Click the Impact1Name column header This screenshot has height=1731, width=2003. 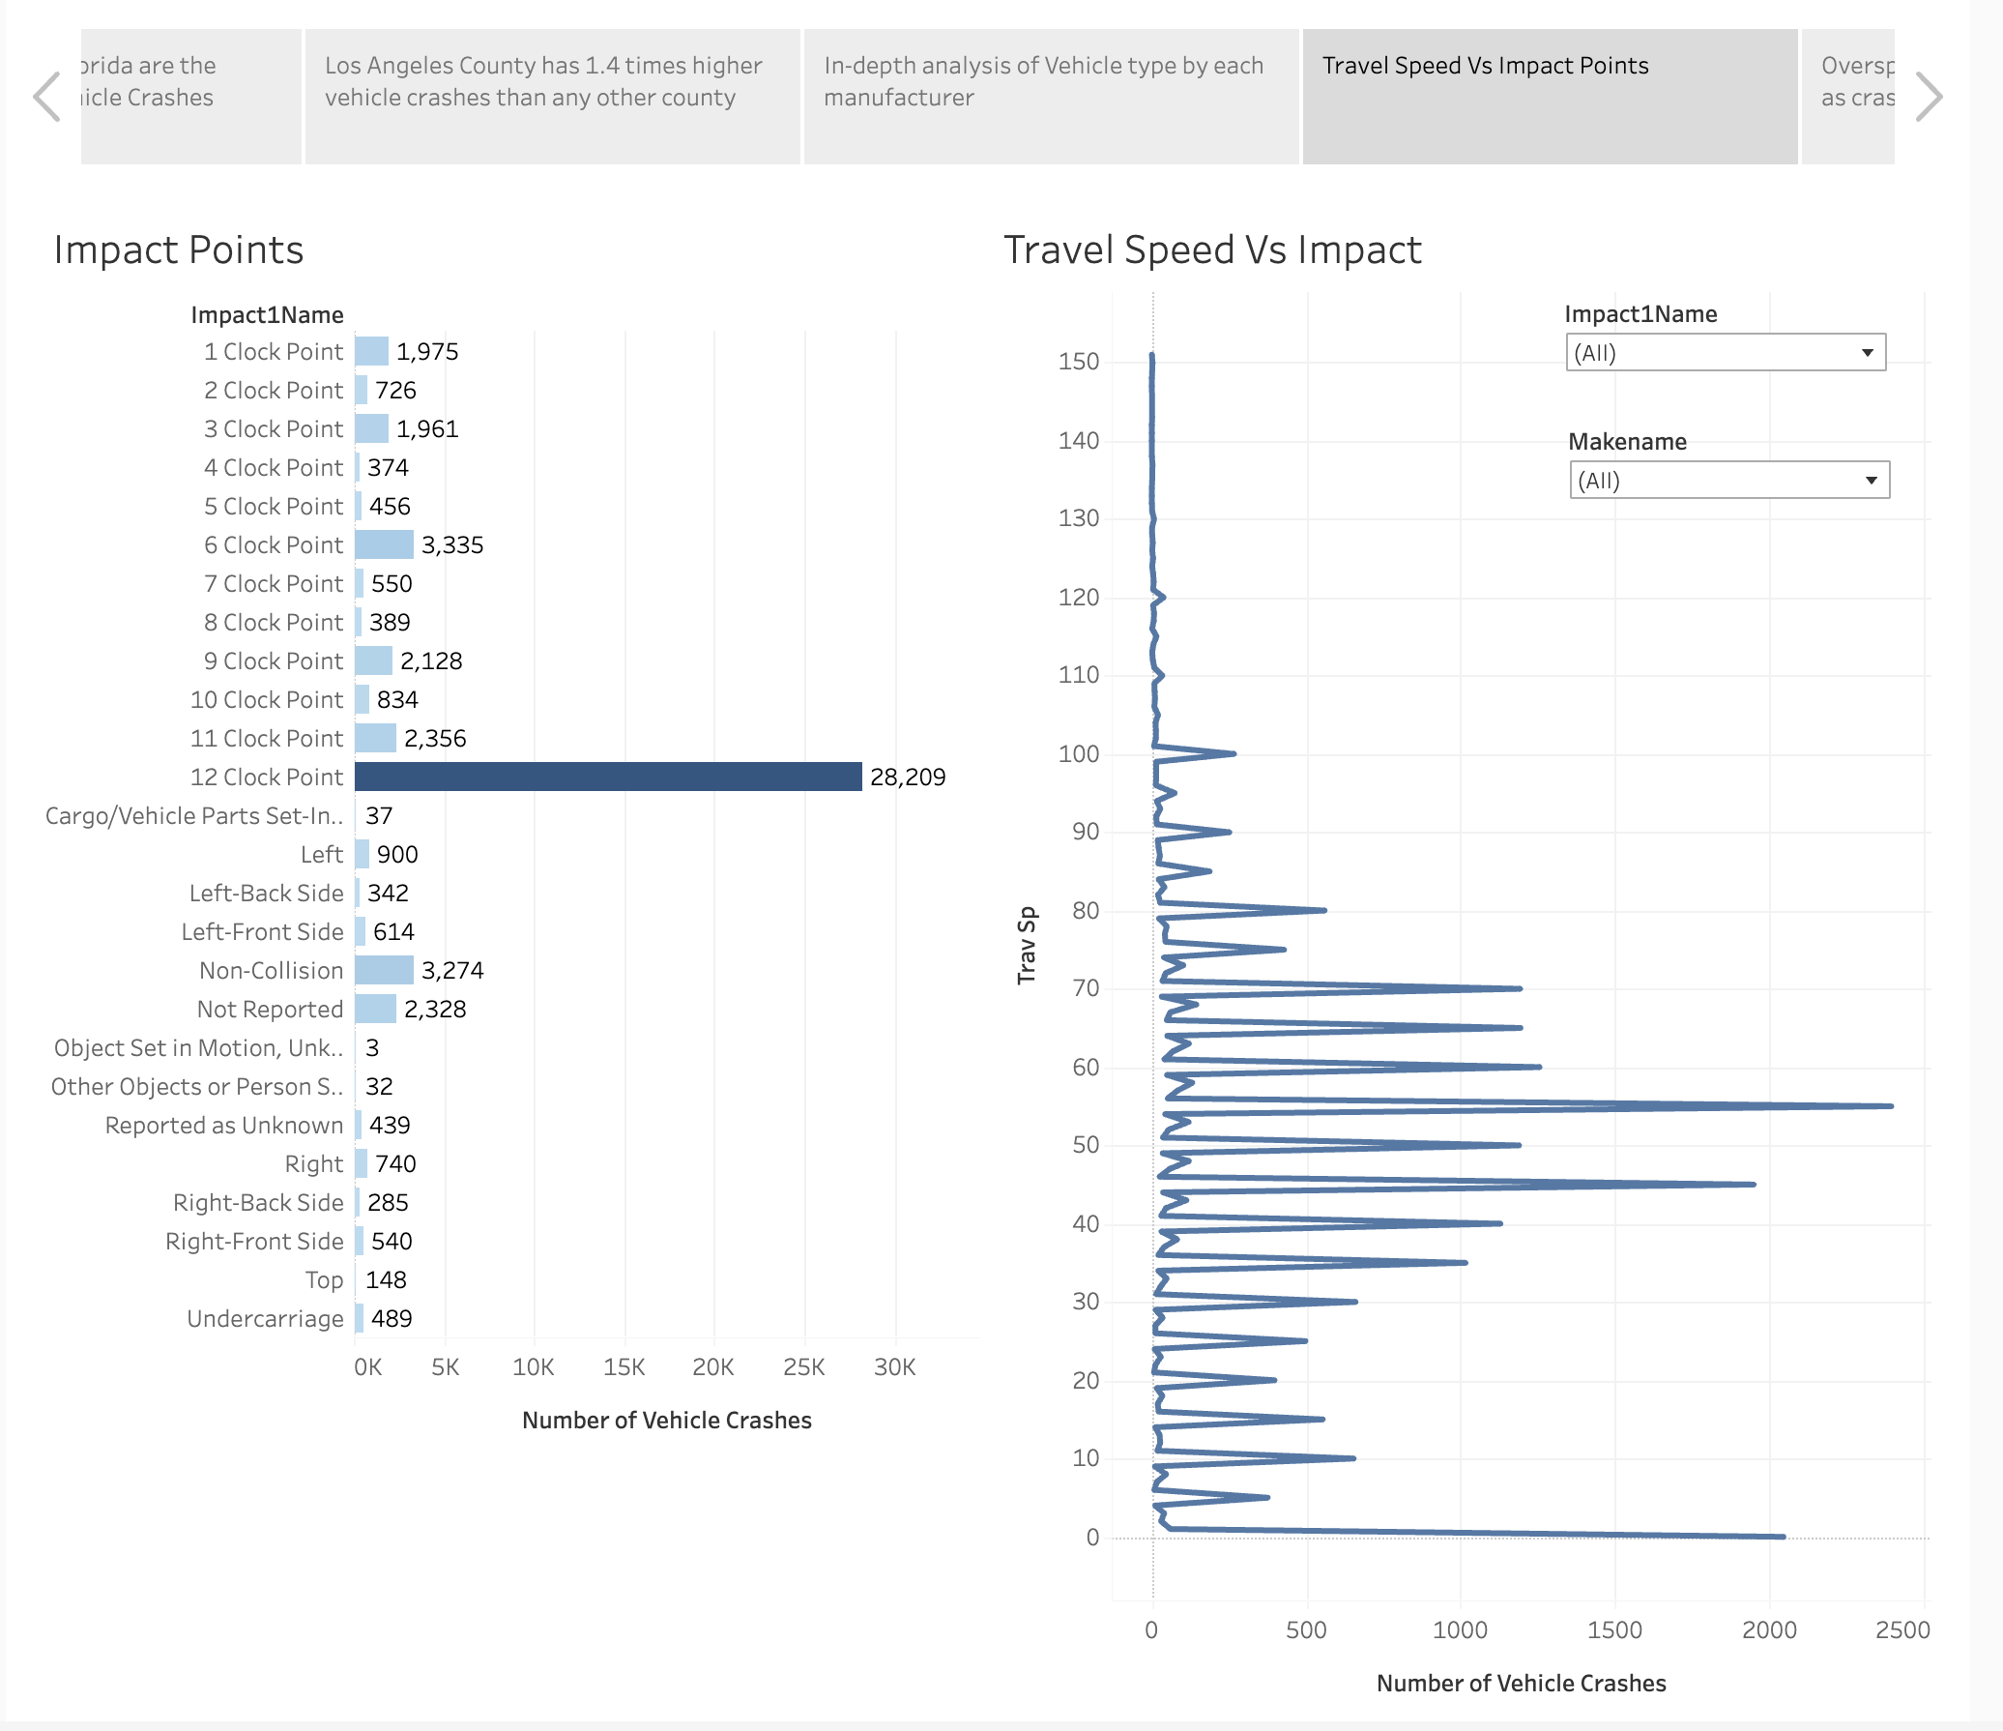(x=267, y=315)
